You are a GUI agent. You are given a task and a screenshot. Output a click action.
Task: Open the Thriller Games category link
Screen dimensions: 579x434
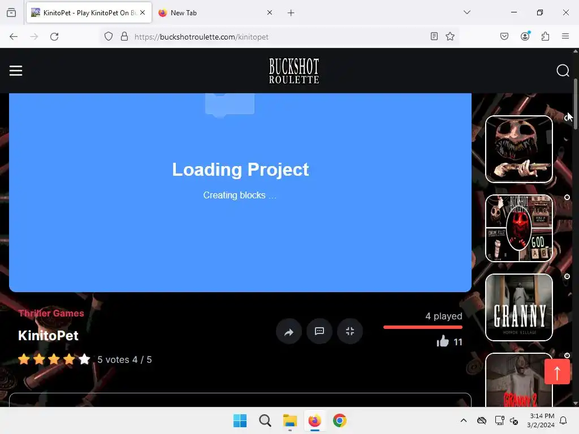point(51,313)
